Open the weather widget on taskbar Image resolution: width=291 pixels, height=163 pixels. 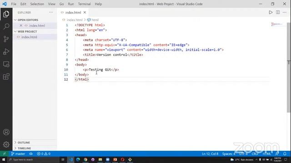pos(242,160)
